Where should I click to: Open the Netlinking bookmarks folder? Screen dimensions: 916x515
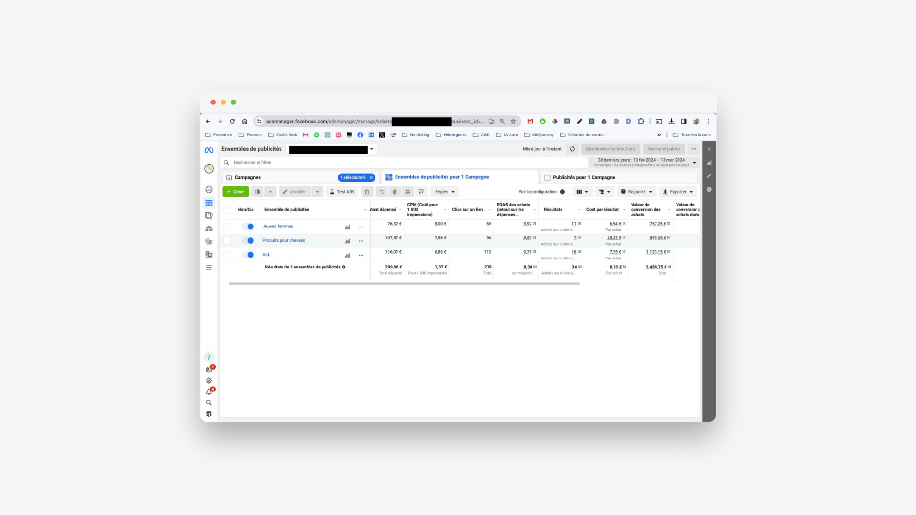(416, 135)
